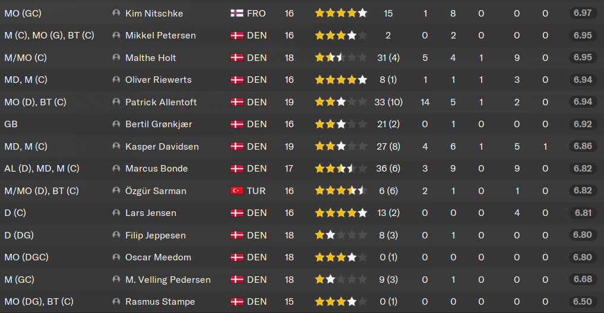The image size is (604, 313).
Task: Click the 6.50 rating badge
Action: point(583,302)
